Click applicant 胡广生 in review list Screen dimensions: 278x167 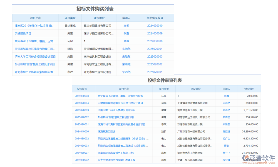pos(227,138)
